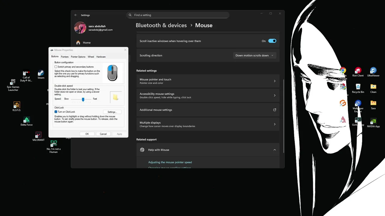This screenshot has height=216, width=385.
Task: Click the Additional mouse settings row
Action: pyautogui.click(x=208, y=110)
